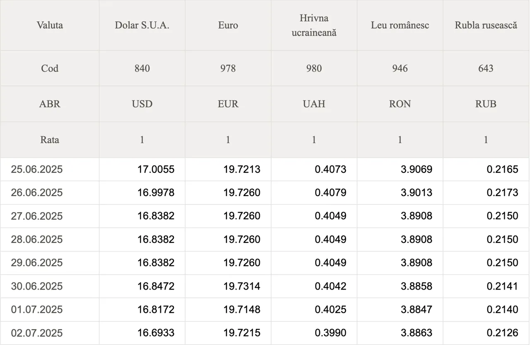Click the Rubla rusească header cell

pyautogui.click(x=486, y=25)
